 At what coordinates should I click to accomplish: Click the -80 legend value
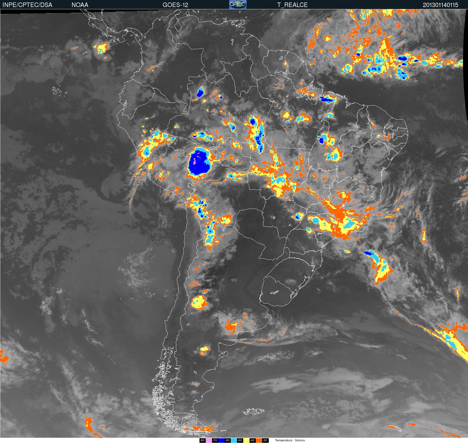pos(202,440)
